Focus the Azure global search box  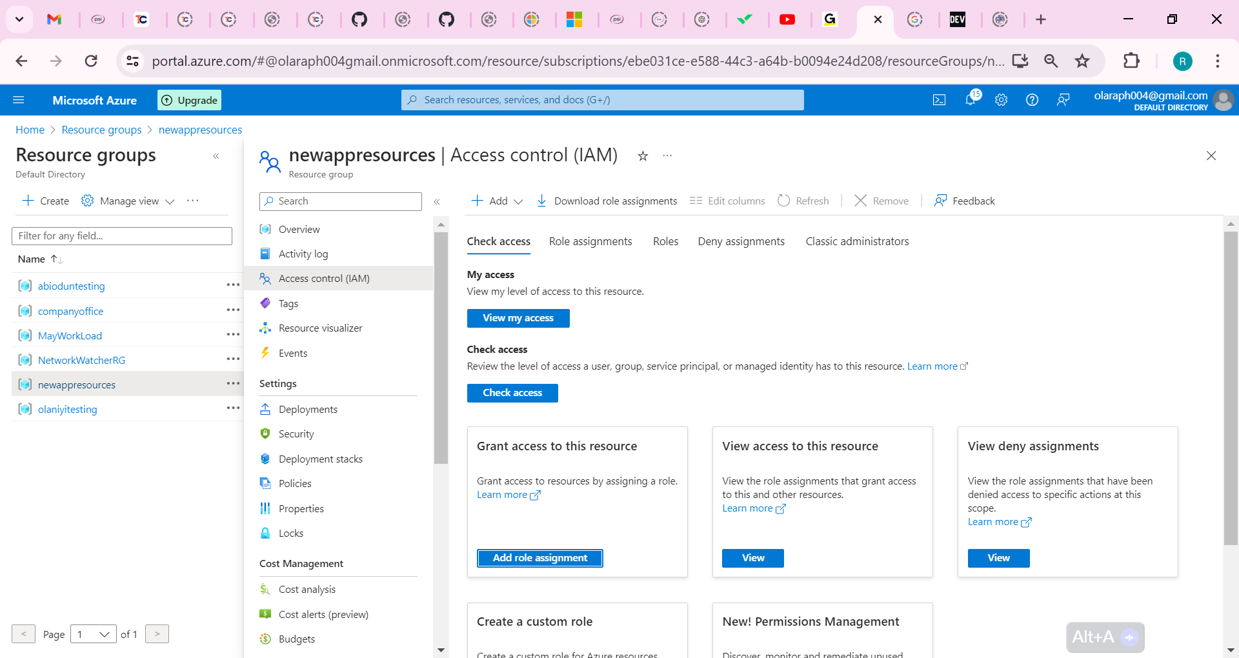pos(603,100)
